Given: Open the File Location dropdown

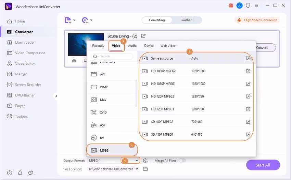Looking at the screenshot, I should tap(137, 169).
